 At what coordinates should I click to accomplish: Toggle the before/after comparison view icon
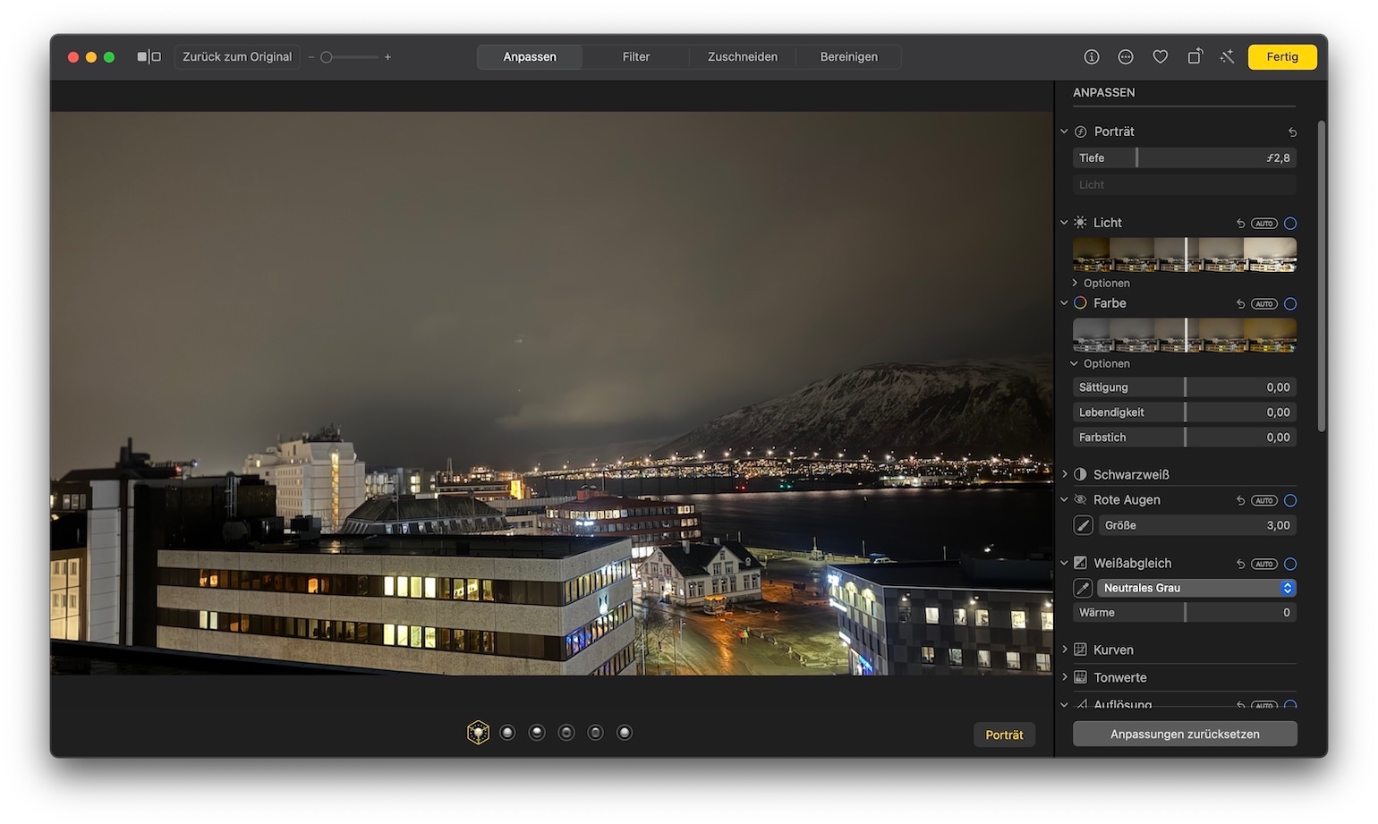point(149,57)
